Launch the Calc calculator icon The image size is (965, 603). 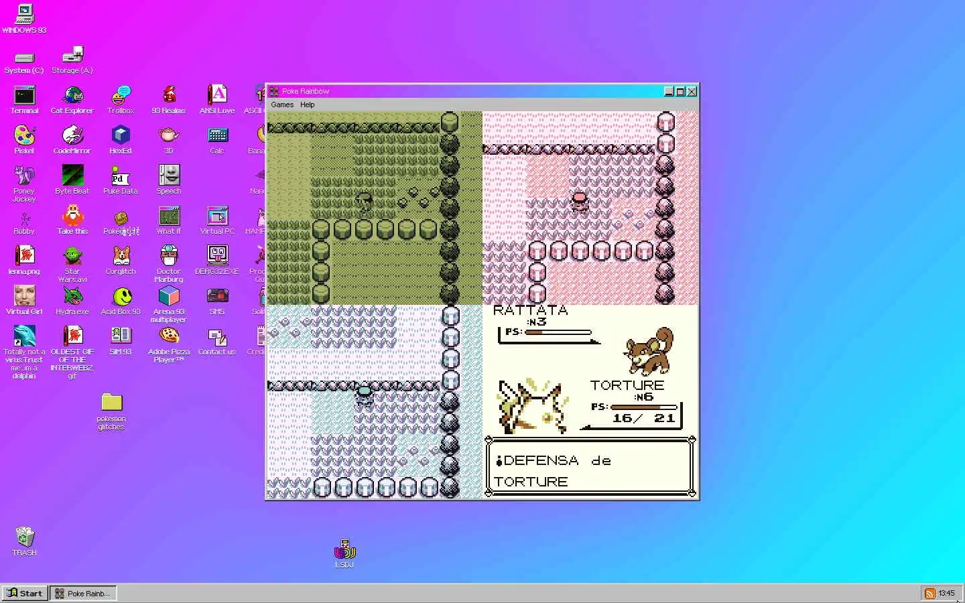(217, 140)
